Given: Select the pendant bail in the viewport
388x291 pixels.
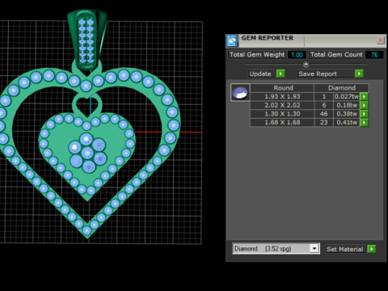Looking at the screenshot, I should coord(86,39).
